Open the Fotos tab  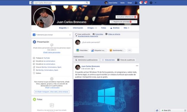pos(103,28)
